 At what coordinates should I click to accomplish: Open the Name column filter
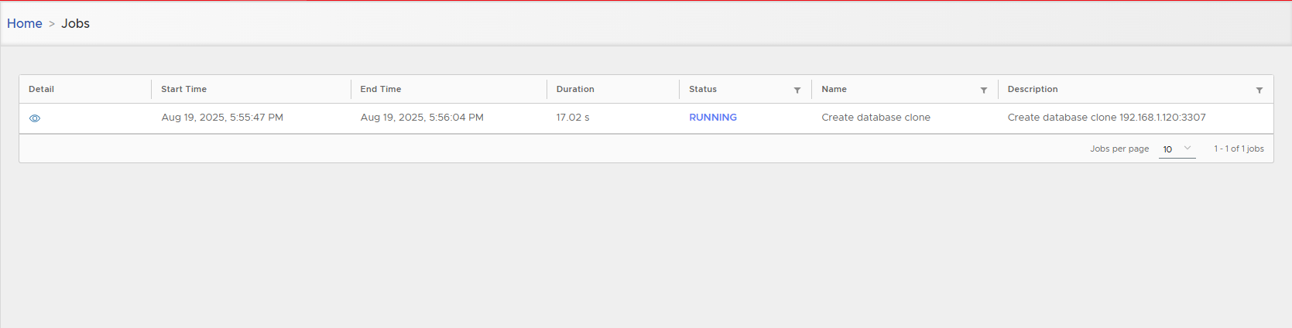pos(984,91)
